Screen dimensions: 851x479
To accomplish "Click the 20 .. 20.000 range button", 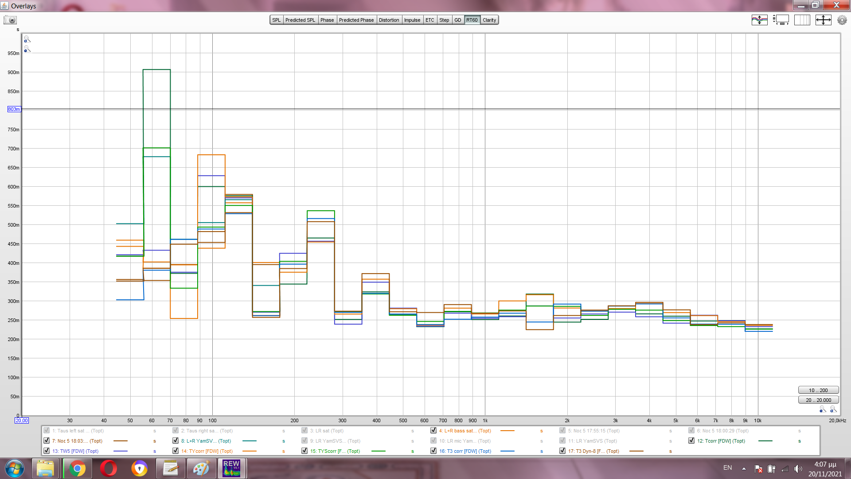I will pyautogui.click(x=818, y=400).
